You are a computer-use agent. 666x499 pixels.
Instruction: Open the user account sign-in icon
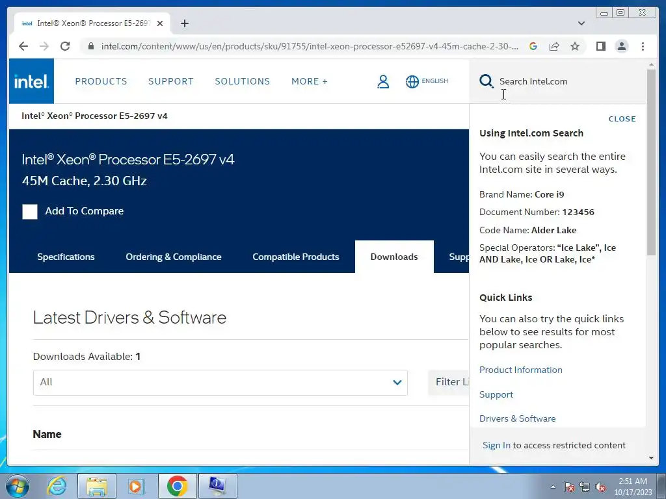[x=383, y=81]
